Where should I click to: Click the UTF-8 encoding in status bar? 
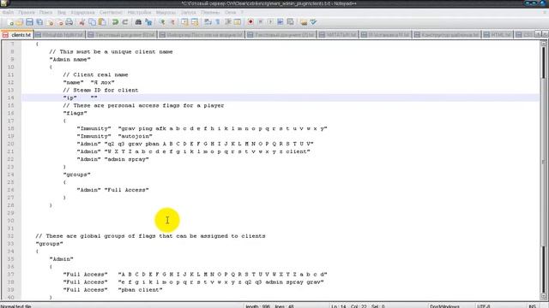483,306
